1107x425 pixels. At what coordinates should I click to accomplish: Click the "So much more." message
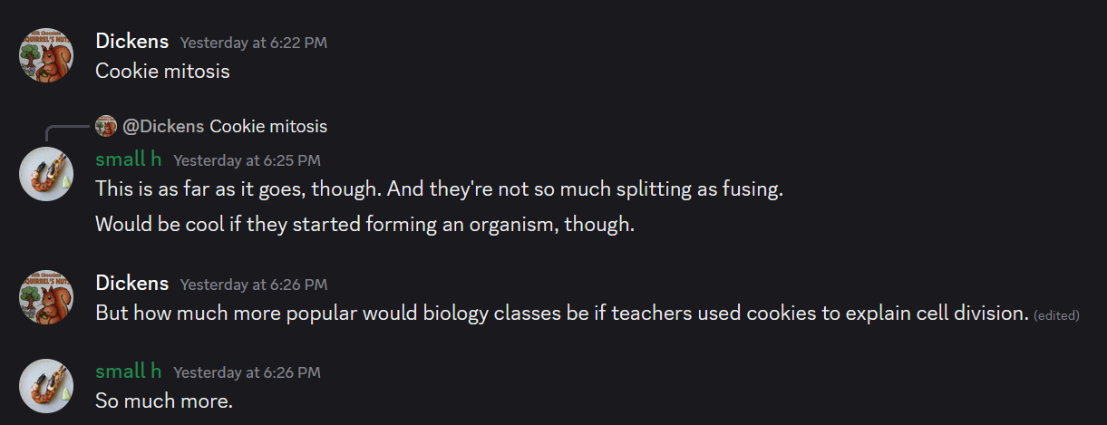164,400
